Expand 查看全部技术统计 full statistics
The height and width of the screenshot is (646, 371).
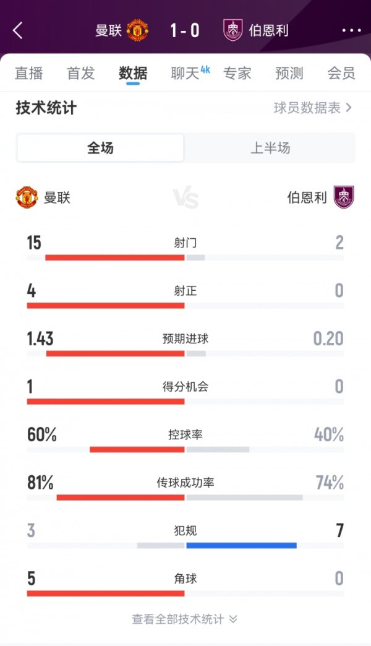point(184,619)
